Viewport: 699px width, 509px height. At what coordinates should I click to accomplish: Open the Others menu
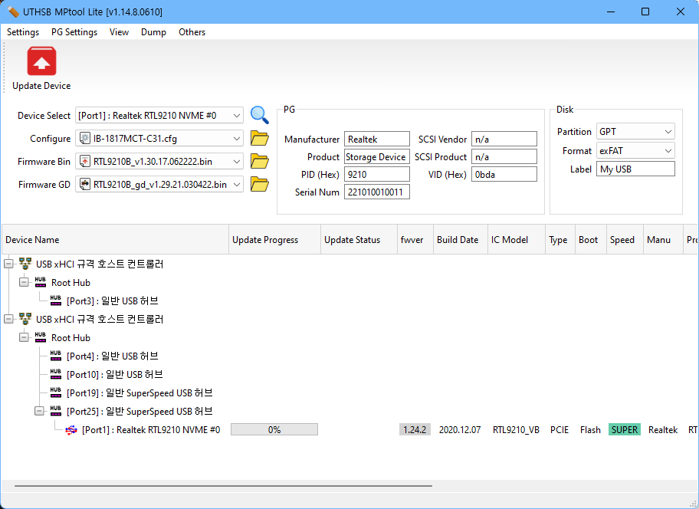pyautogui.click(x=192, y=32)
